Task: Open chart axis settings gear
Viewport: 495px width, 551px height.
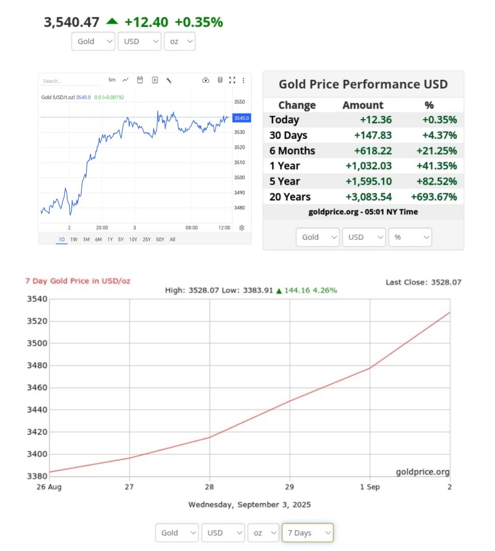Action: (242, 228)
